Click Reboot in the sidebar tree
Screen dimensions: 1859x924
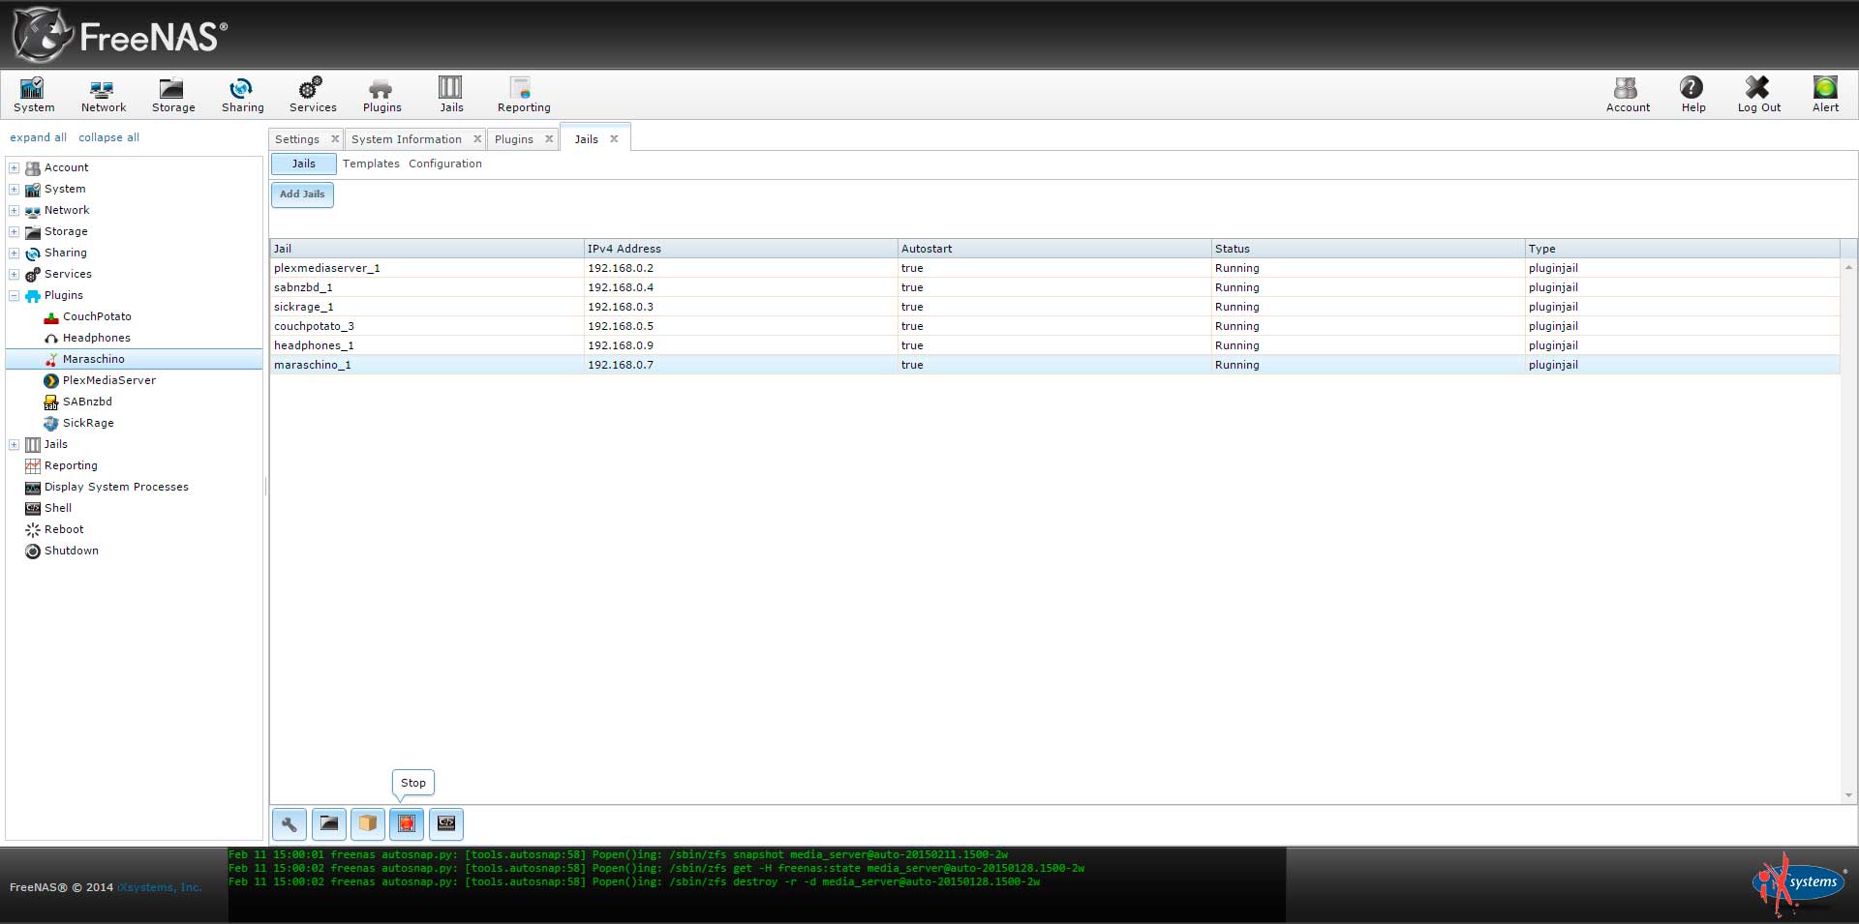coord(64,529)
